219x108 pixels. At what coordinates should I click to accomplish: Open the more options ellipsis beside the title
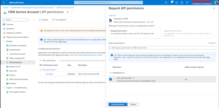click(x=72, y=12)
